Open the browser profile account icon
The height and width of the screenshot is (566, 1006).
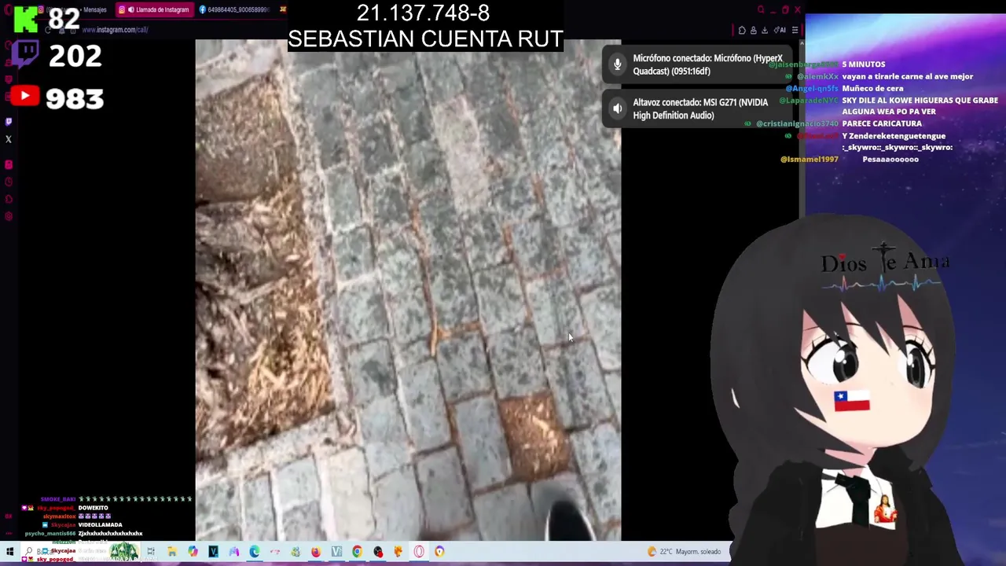753,31
